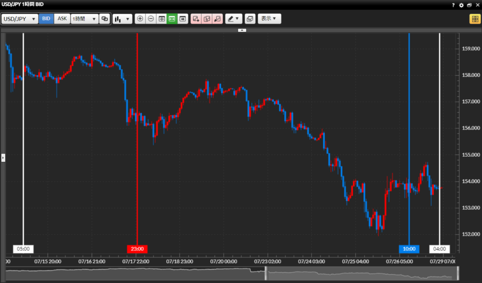The height and width of the screenshot is (283, 482).
Task: Click the overview range slider at chart bottom
Action: [266, 273]
